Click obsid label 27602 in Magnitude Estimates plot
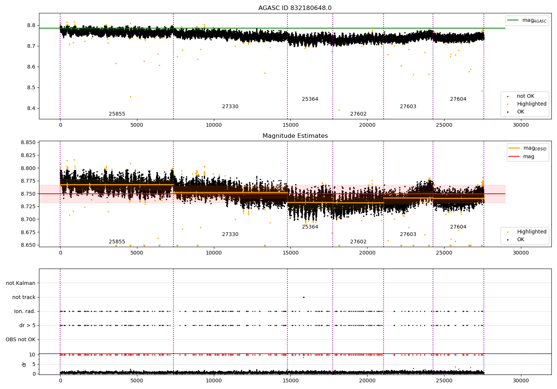This screenshot has height=389, width=557. pos(358,242)
